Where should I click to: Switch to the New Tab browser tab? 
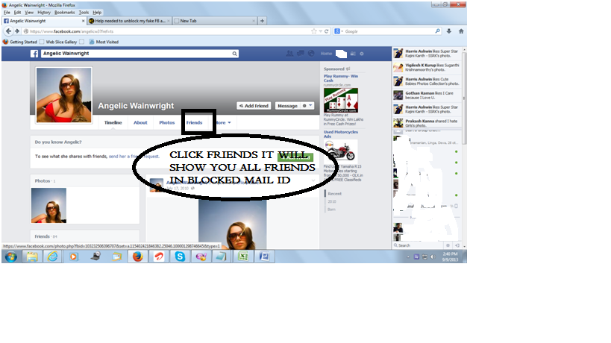click(215, 21)
